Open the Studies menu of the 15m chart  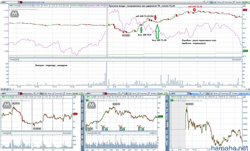click(x=68, y=94)
